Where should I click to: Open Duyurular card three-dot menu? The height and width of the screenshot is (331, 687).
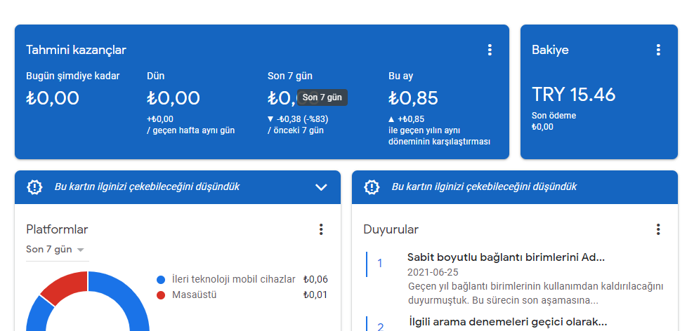(x=657, y=229)
